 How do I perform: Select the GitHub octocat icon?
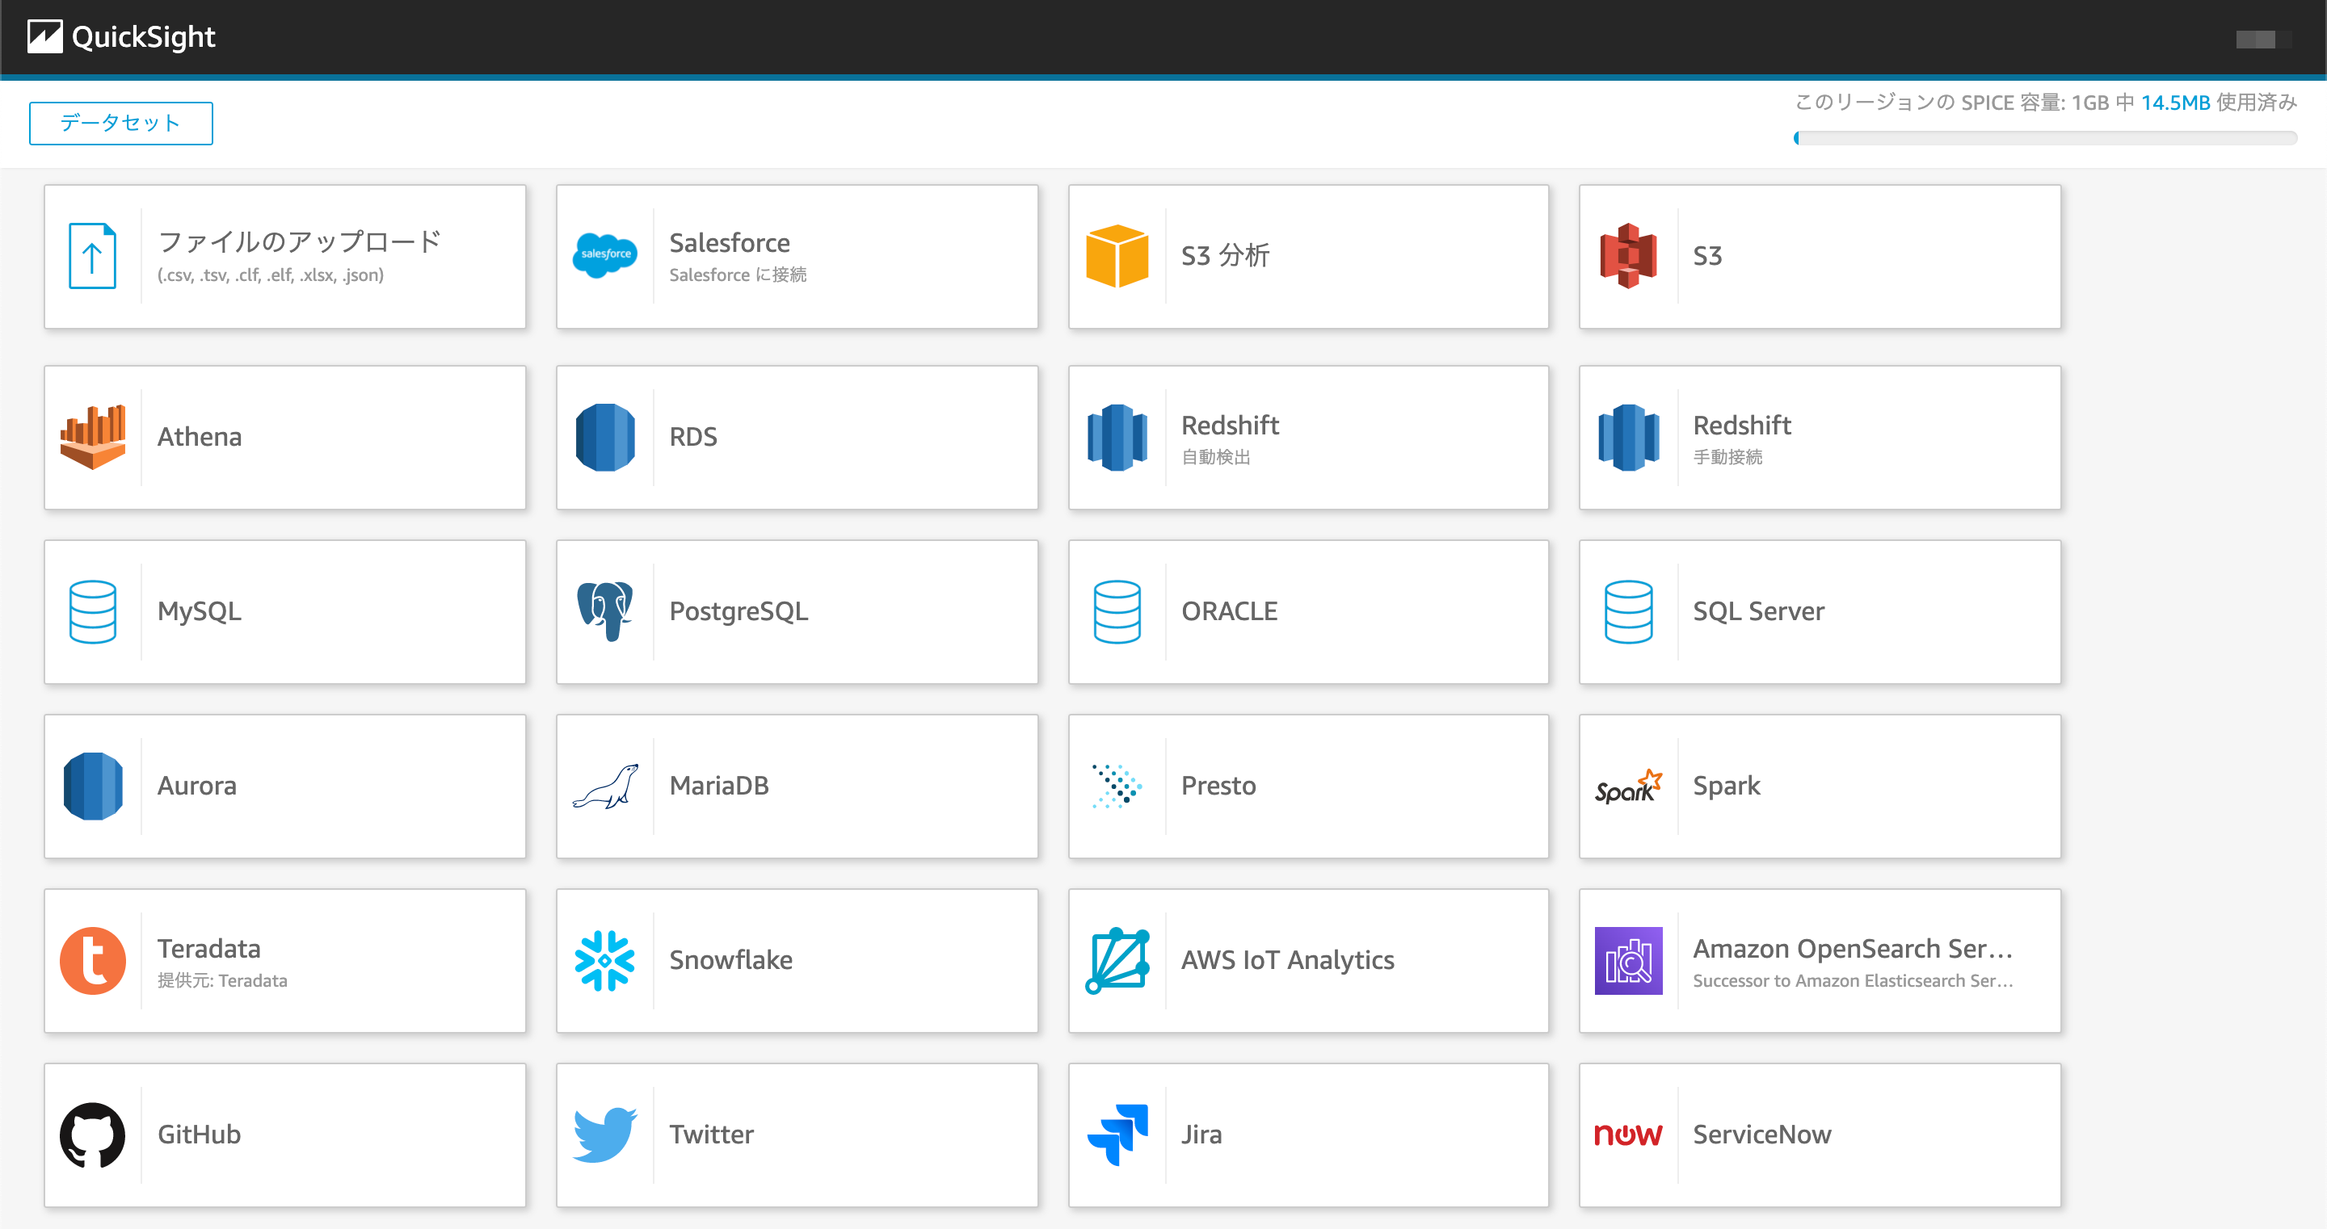92,1135
